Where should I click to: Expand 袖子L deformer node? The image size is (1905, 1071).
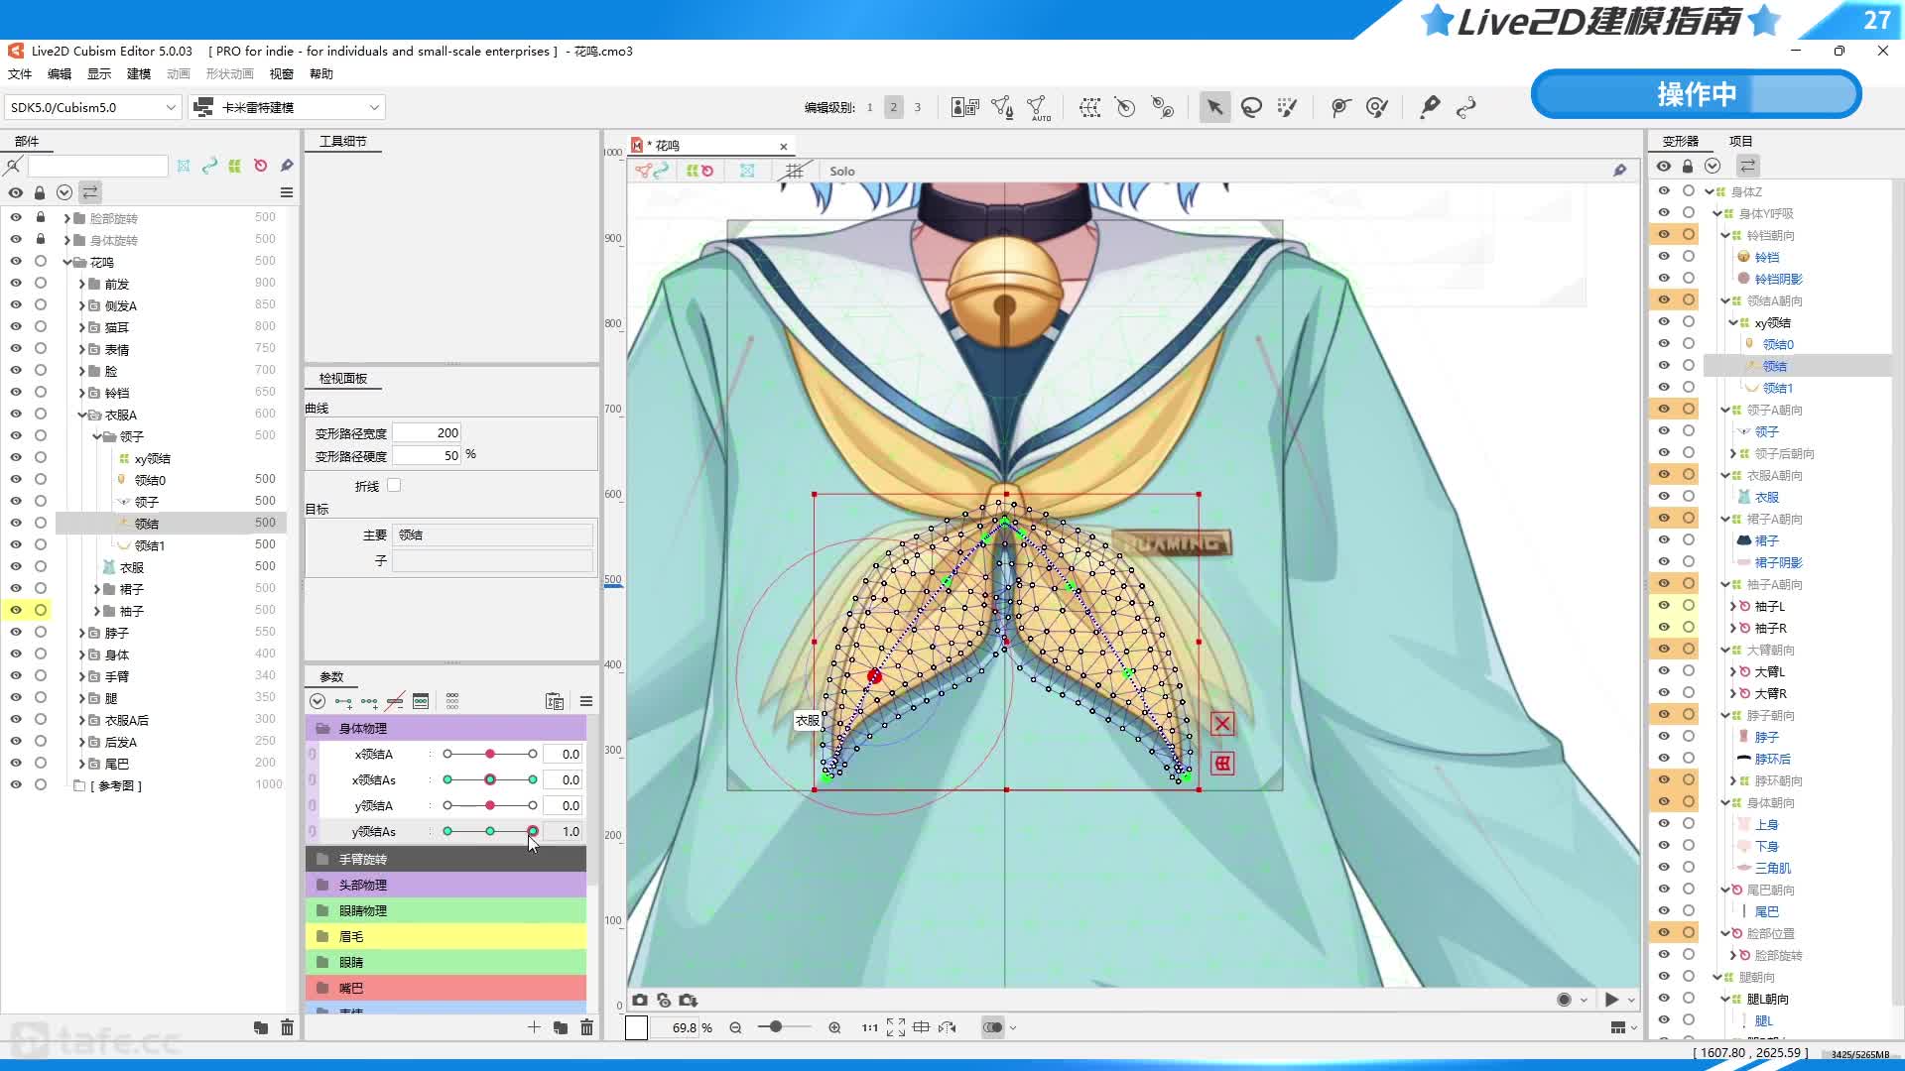tap(1732, 606)
